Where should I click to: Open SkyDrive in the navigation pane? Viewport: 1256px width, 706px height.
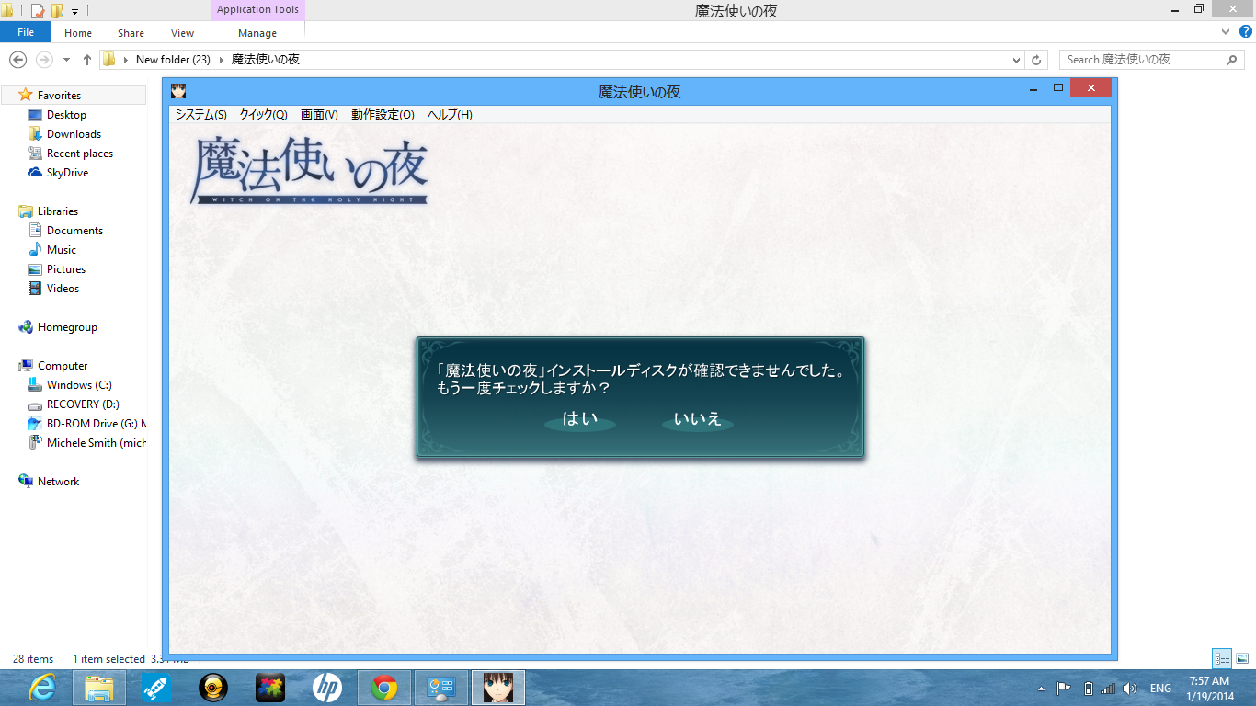[67, 173]
